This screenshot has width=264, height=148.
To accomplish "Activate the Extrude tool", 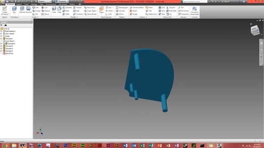I will point(22,10).
